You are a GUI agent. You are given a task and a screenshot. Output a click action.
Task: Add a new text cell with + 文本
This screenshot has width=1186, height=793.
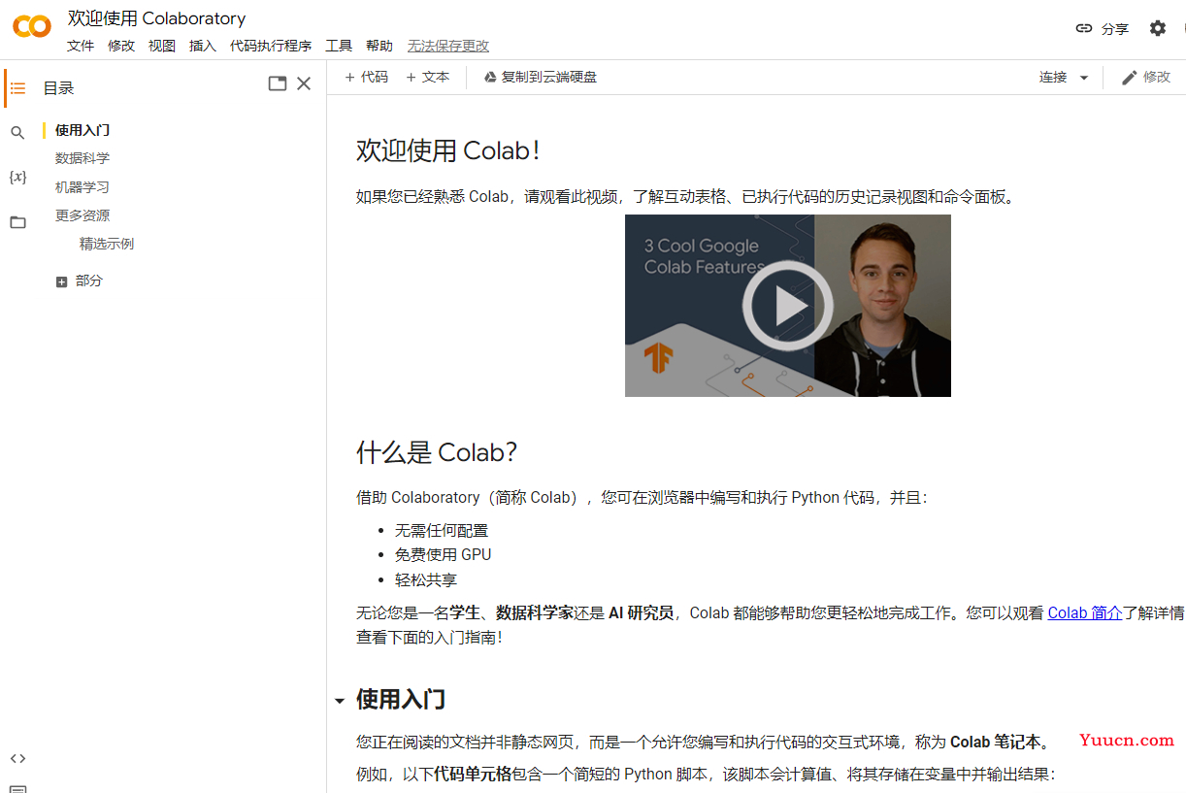coord(427,77)
